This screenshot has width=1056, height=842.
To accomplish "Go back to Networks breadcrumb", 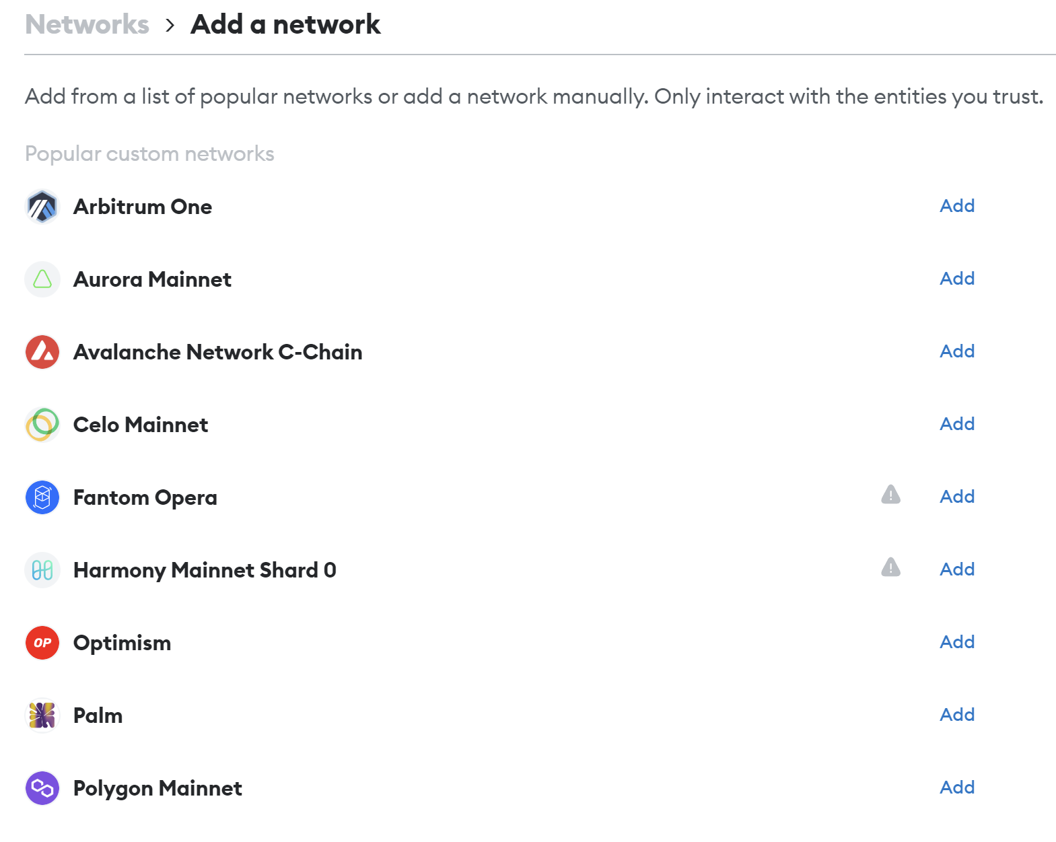I will 87,25.
